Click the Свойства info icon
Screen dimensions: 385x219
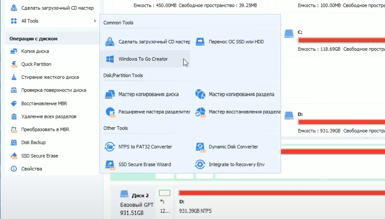14,169
